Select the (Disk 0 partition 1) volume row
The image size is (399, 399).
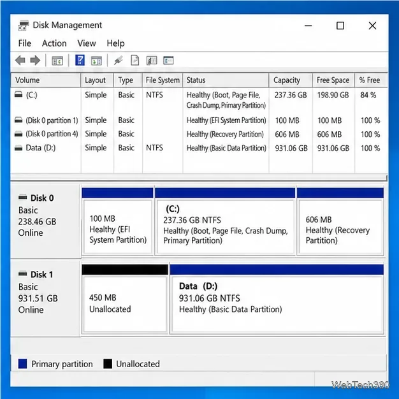[x=199, y=120]
